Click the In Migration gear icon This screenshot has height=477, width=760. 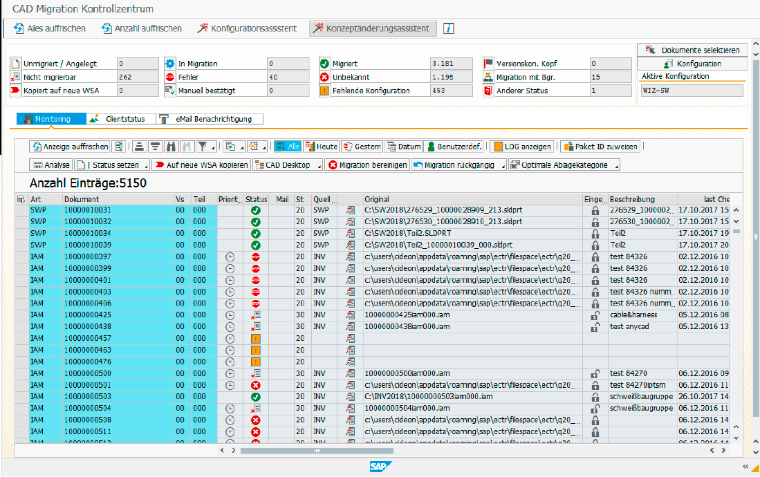point(169,64)
